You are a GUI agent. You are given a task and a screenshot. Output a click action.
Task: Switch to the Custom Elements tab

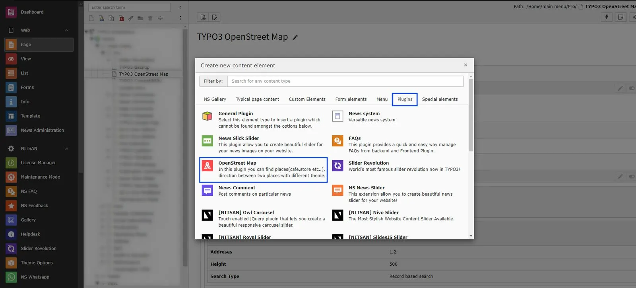point(307,99)
